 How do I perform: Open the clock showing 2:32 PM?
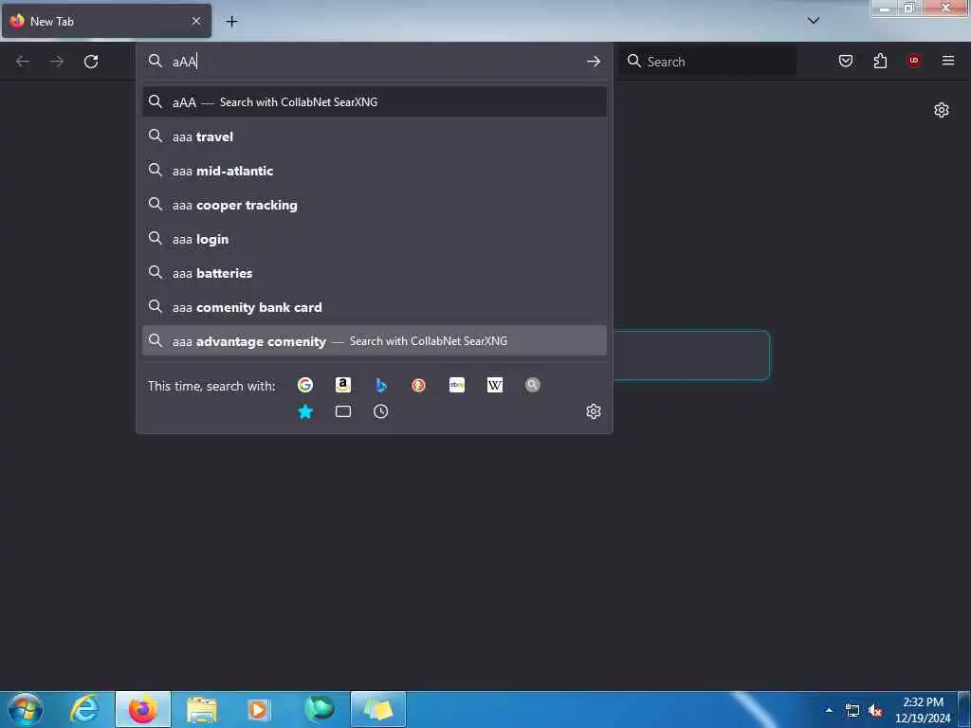click(x=923, y=710)
